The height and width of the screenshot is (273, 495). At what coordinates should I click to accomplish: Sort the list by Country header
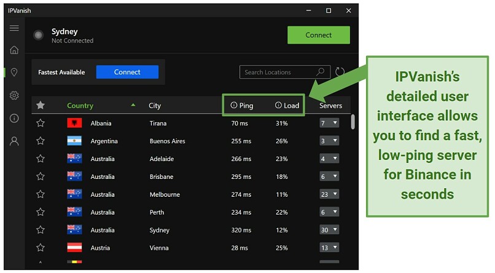80,106
